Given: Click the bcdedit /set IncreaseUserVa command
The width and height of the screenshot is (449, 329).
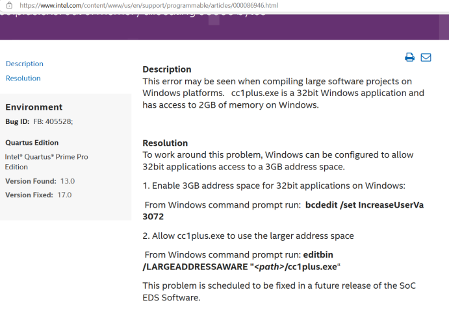Looking at the screenshot, I should pos(365,205).
